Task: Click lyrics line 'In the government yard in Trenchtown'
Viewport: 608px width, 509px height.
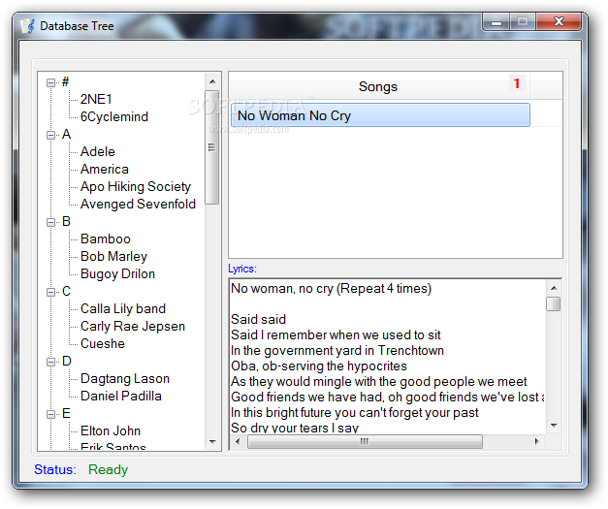Action: tap(337, 350)
